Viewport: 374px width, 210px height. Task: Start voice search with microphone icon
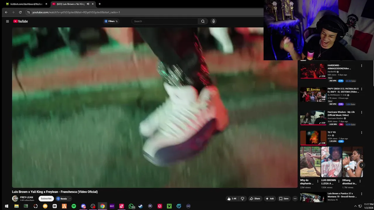coord(214,21)
